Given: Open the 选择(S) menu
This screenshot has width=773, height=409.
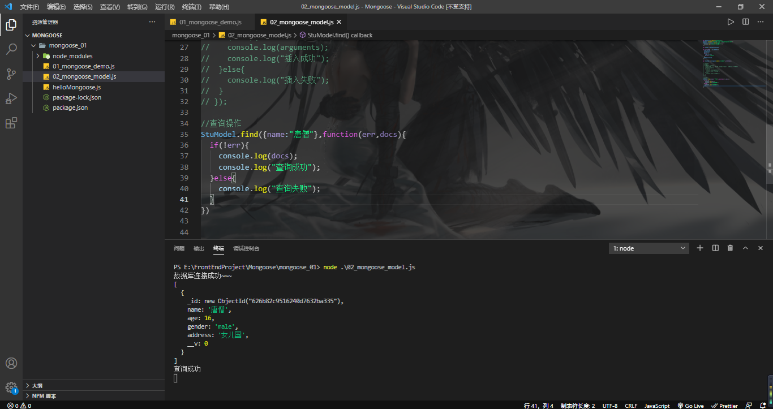Looking at the screenshot, I should pos(83,7).
